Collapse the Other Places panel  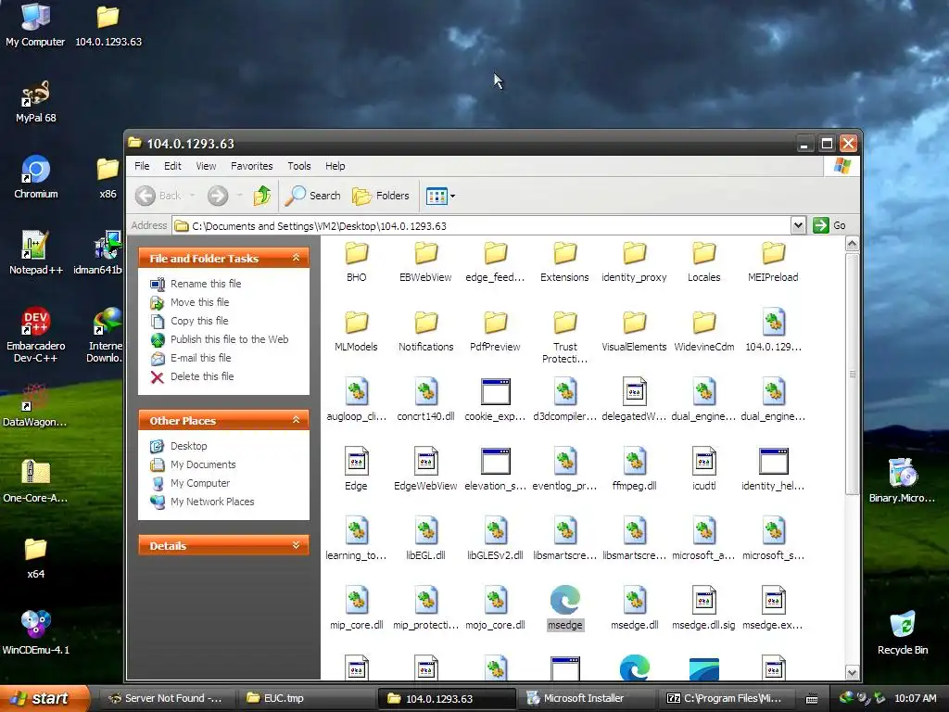point(296,420)
